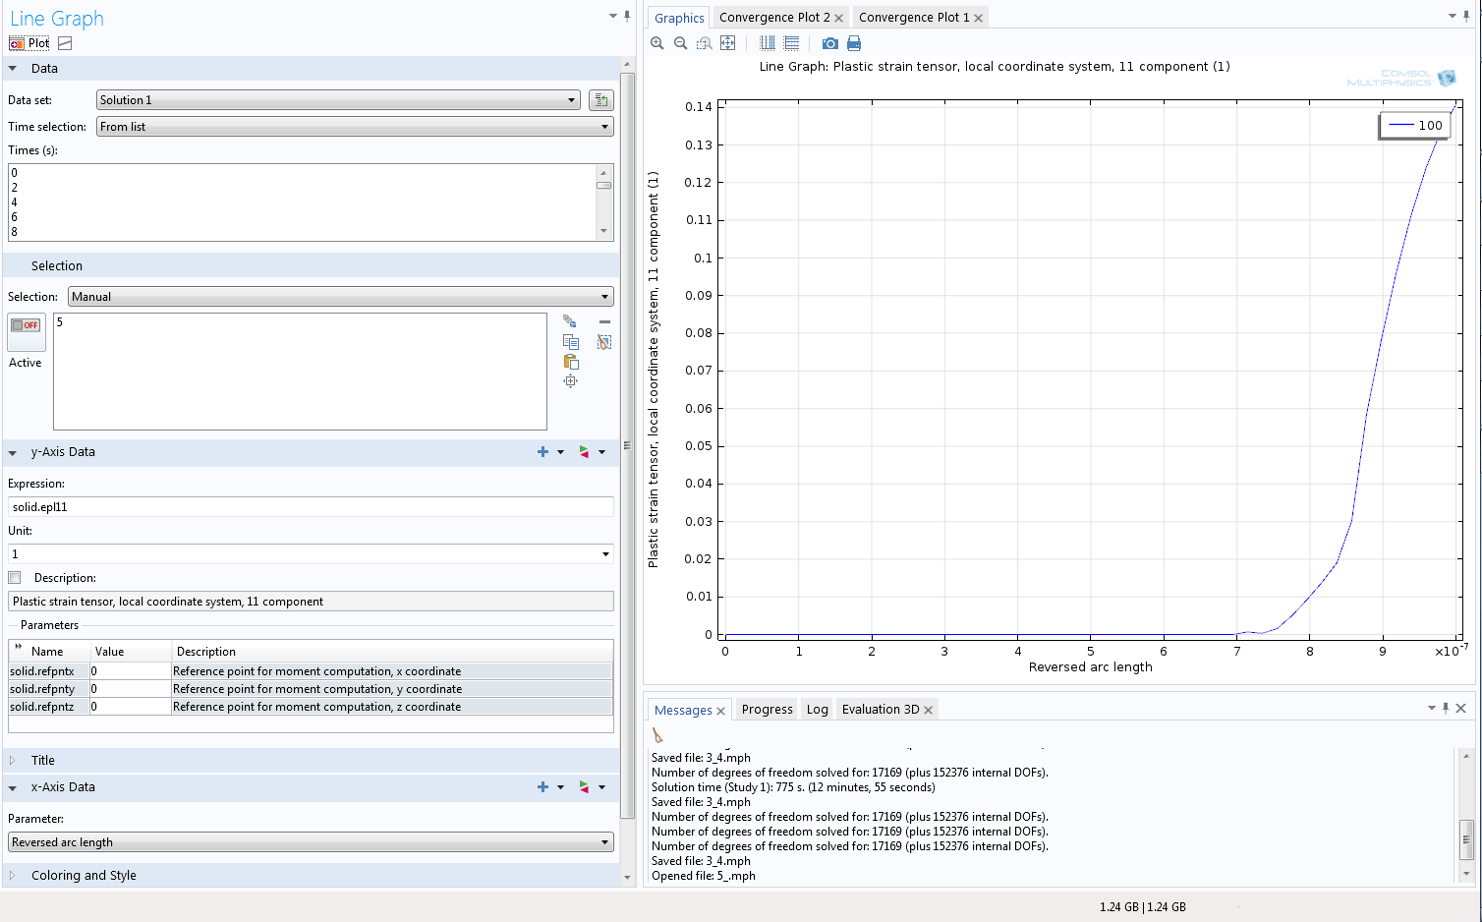Toggle horizontal grid lines in the plot toolbar

pyautogui.click(x=791, y=43)
